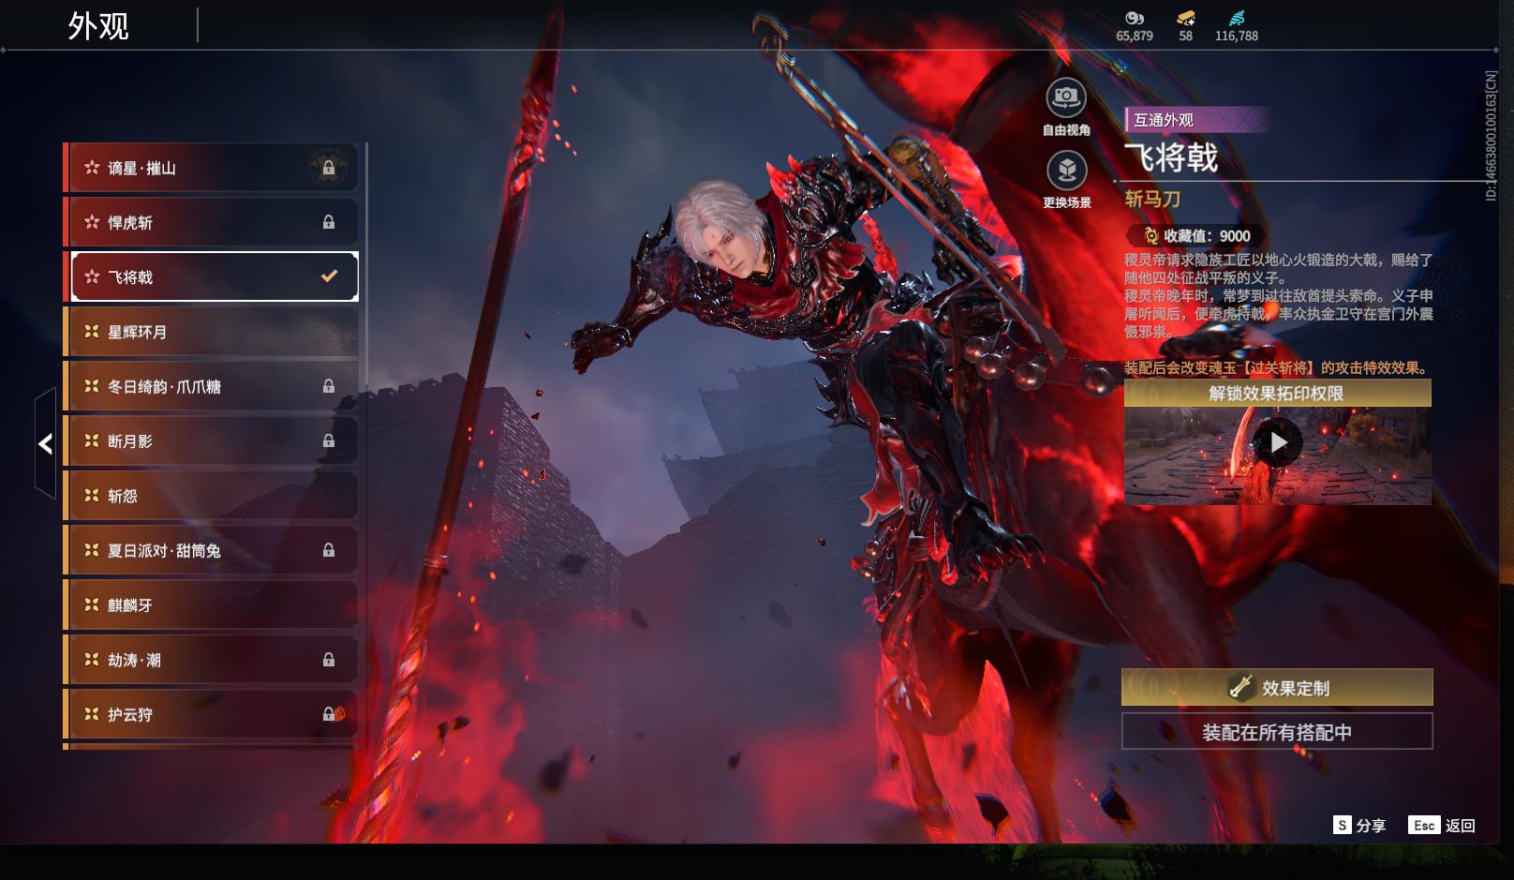Click the rarity icon beside 星辉环月
Viewport: 1514px width, 880px height.
92,332
